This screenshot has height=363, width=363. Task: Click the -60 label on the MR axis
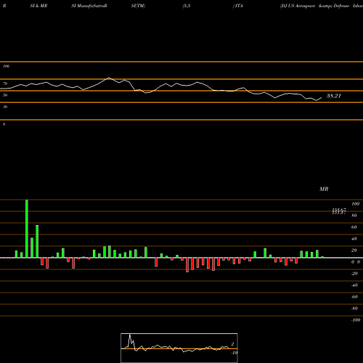354,297
